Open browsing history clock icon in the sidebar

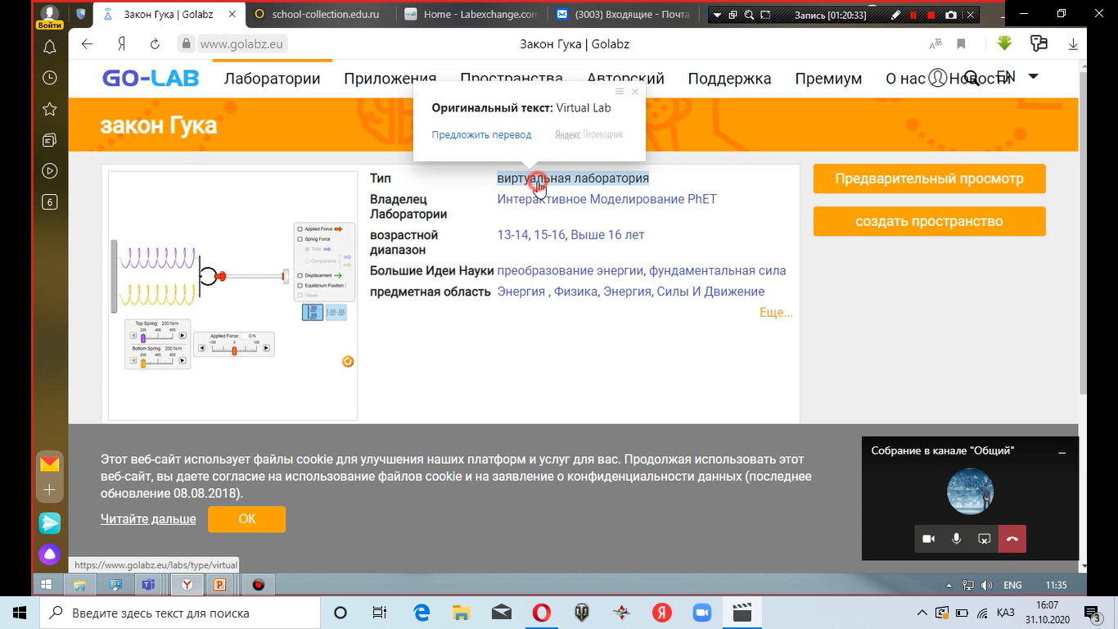(49, 78)
